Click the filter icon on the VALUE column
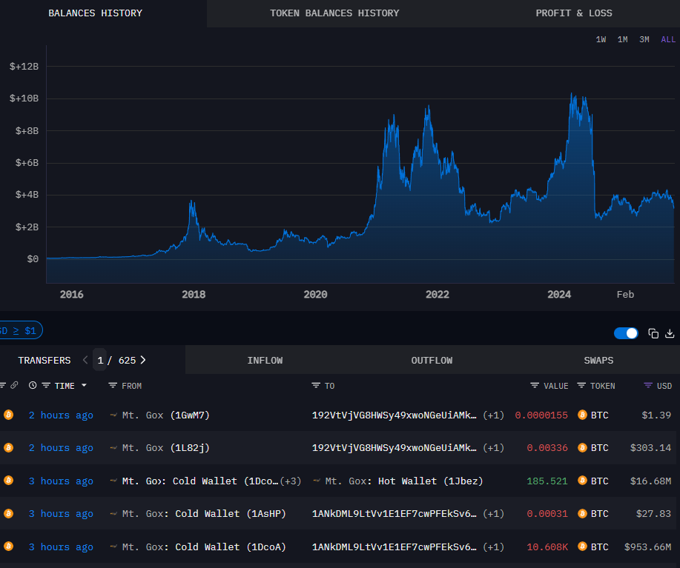 (x=535, y=385)
